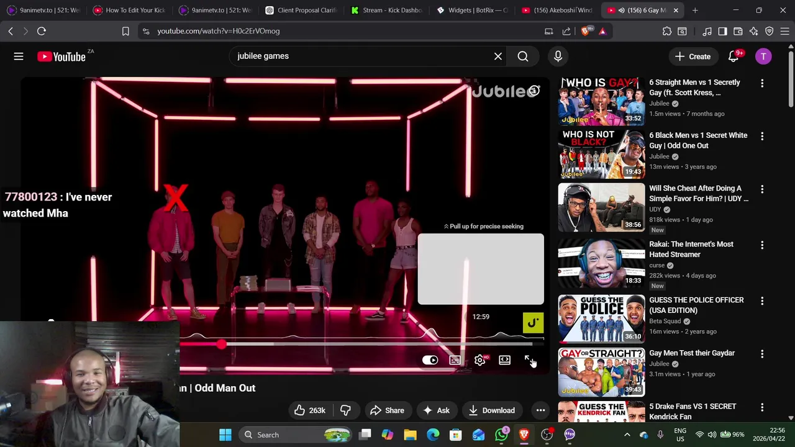
Task: Open WhatsApp from the taskbar
Action: tap(502, 435)
